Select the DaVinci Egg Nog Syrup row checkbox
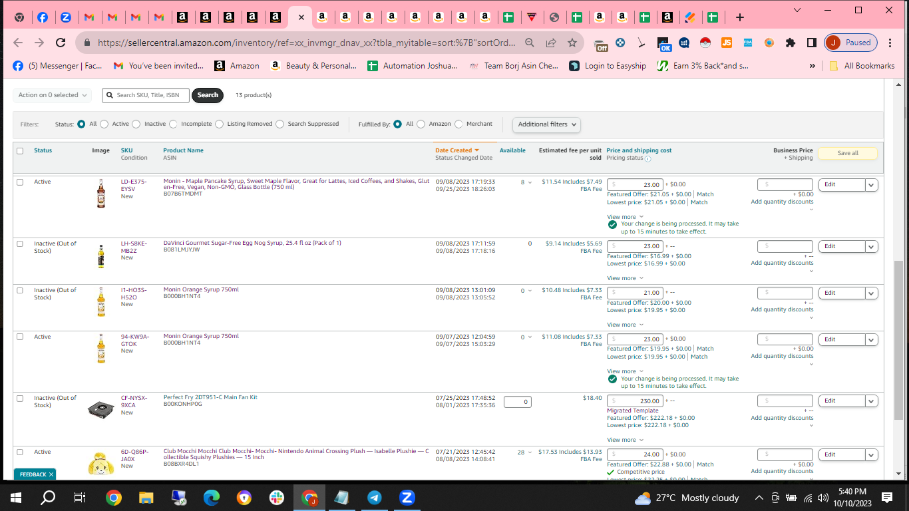Screen dimensions: 909x511 (x=20, y=244)
